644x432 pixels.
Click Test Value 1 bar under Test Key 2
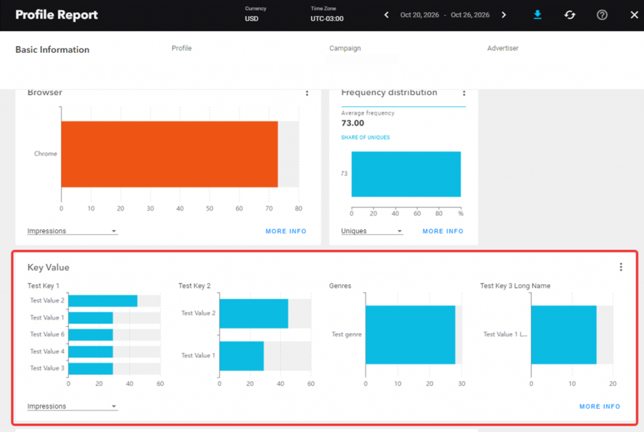pyautogui.click(x=241, y=356)
